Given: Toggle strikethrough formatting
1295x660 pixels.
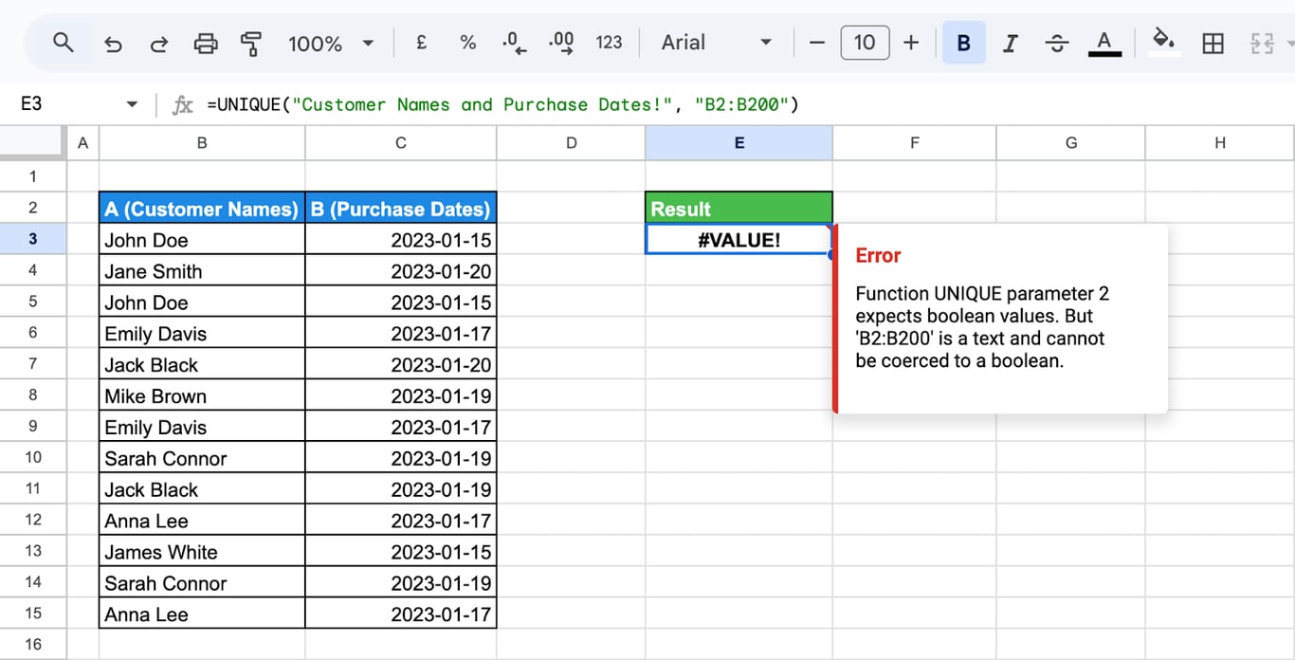Looking at the screenshot, I should click(x=1056, y=44).
